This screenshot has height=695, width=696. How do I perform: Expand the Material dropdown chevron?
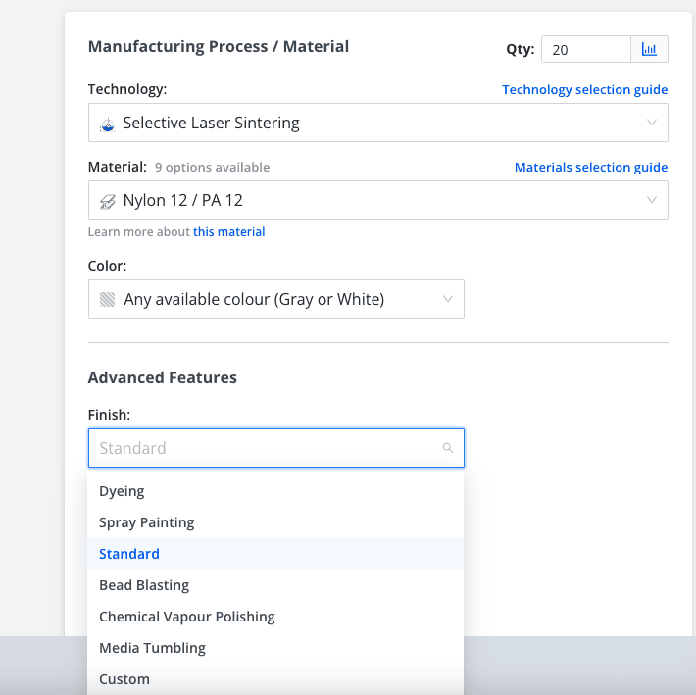coord(652,200)
